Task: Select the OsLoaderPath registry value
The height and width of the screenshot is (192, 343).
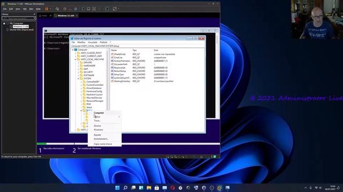Action: [121, 65]
